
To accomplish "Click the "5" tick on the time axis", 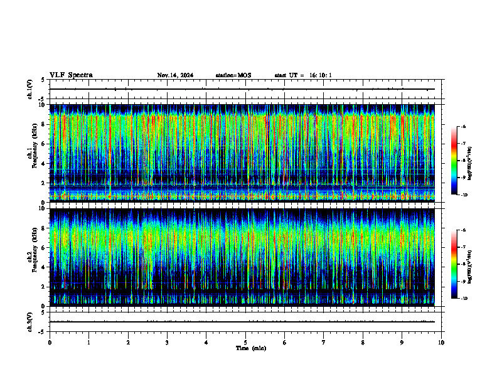I will (x=245, y=343).
